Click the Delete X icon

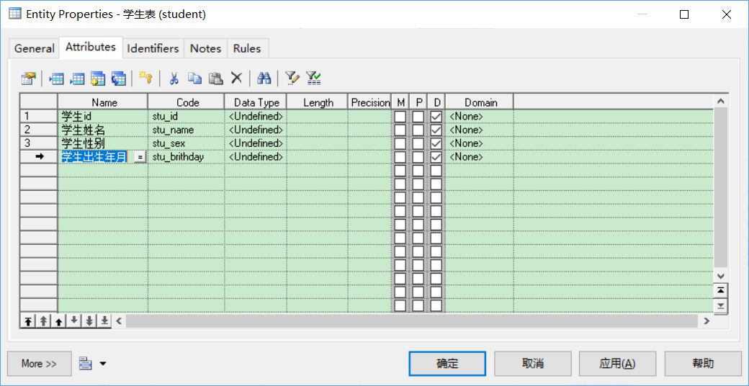[x=236, y=78]
